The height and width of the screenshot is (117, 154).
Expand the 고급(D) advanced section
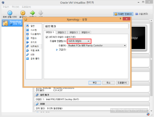(57, 50)
